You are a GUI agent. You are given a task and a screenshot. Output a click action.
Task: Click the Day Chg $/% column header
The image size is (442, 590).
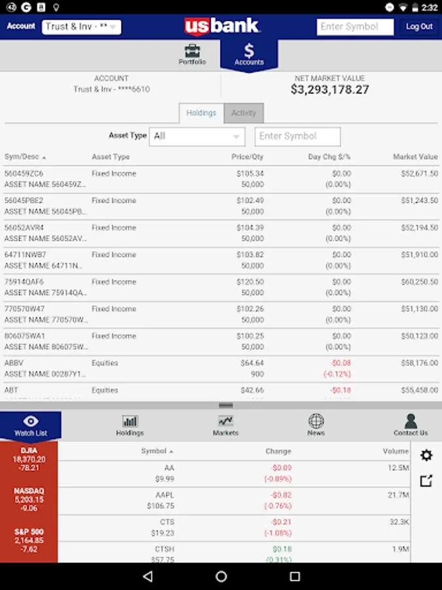[329, 157]
